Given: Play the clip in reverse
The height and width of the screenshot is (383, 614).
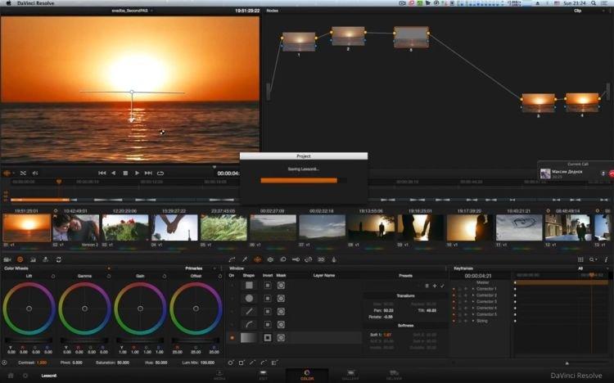Looking at the screenshot, I should (x=114, y=173).
